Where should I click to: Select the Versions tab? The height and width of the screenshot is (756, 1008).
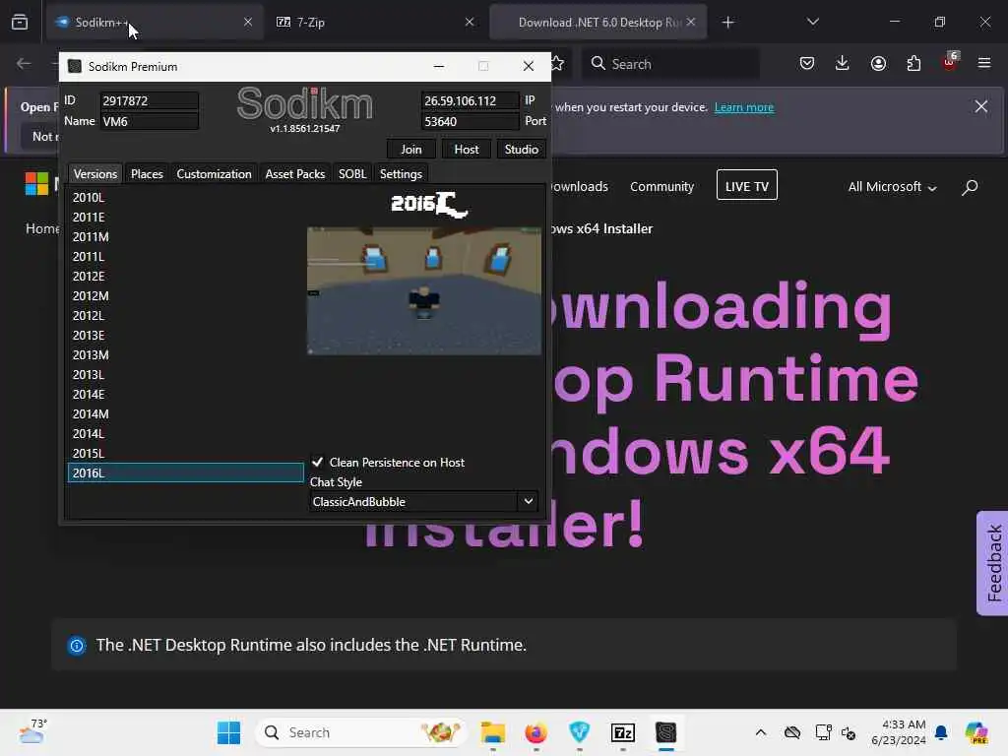[x=95, y=173]
